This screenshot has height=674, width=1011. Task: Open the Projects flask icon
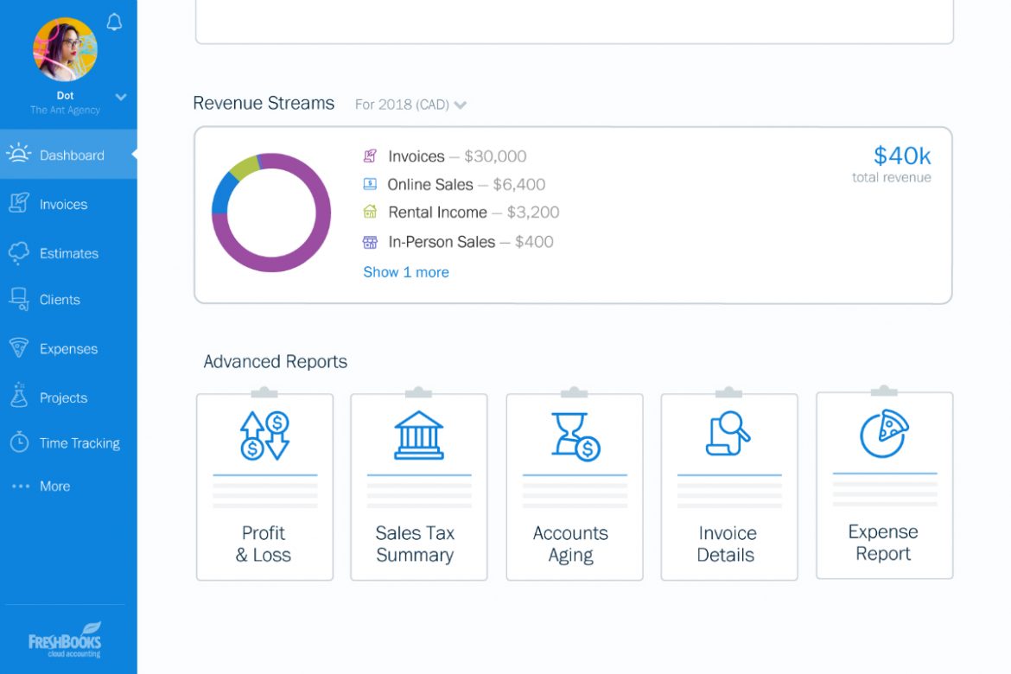point(20,397)
